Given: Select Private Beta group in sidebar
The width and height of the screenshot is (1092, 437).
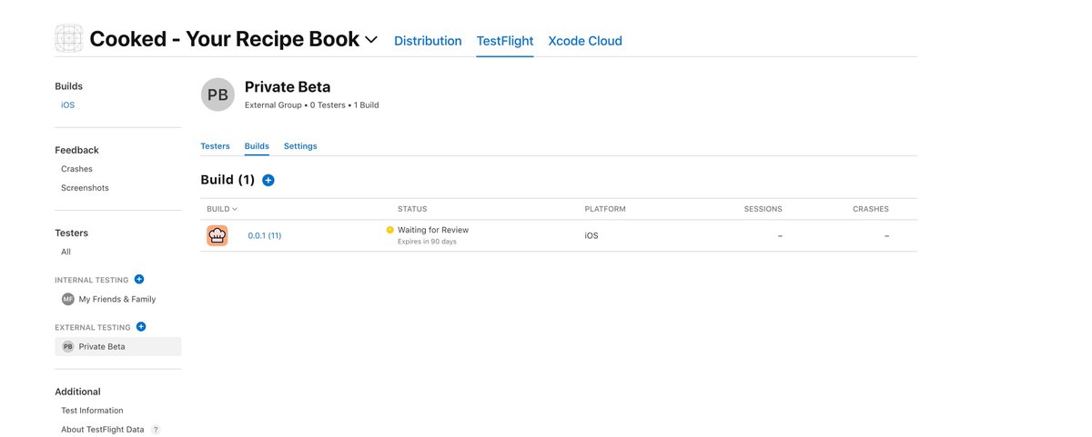Looking at the screenshot, I should coord(118,346).
